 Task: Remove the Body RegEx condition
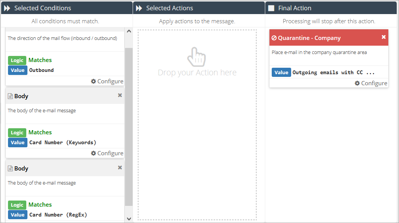click(120, 167)
